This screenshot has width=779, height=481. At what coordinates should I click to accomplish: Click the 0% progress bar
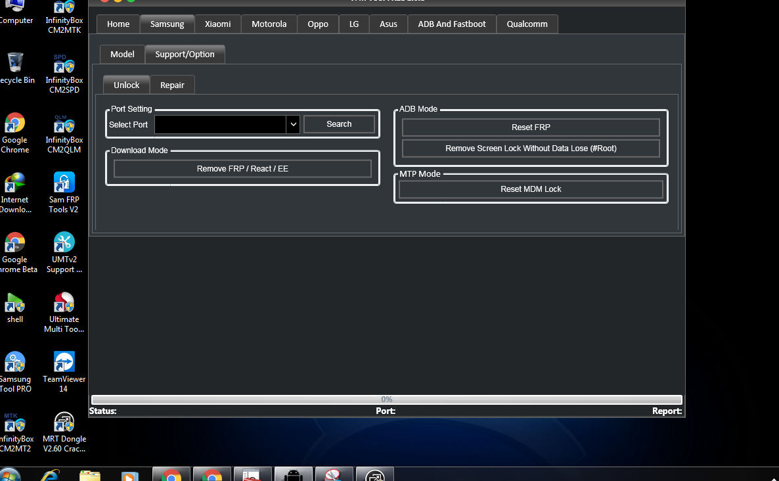point(386,400)
